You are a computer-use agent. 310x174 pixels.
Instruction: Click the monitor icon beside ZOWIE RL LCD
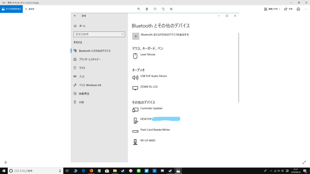tap(135, 88)
